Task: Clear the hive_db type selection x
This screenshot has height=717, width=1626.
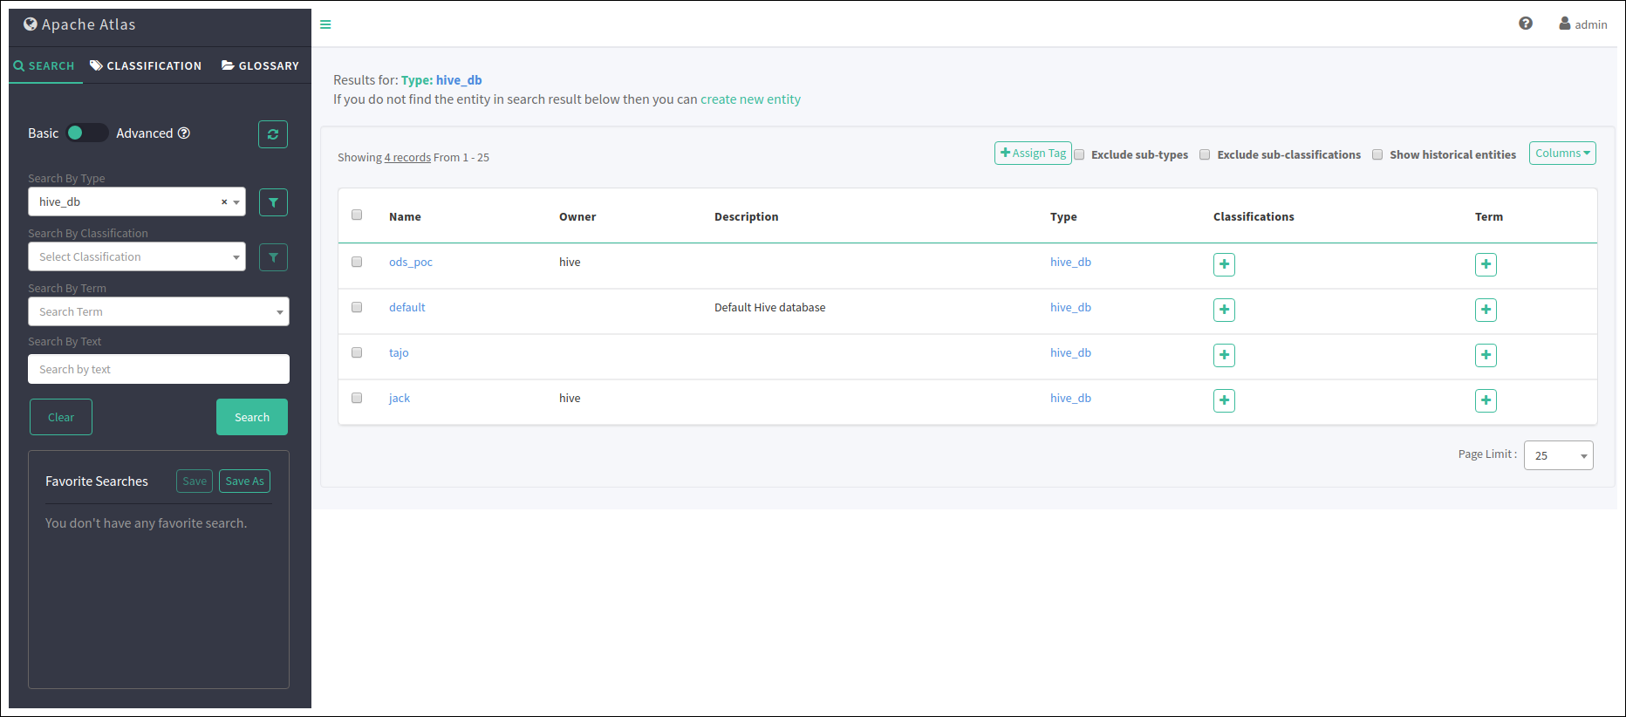Action: click(x=224, y=201)
